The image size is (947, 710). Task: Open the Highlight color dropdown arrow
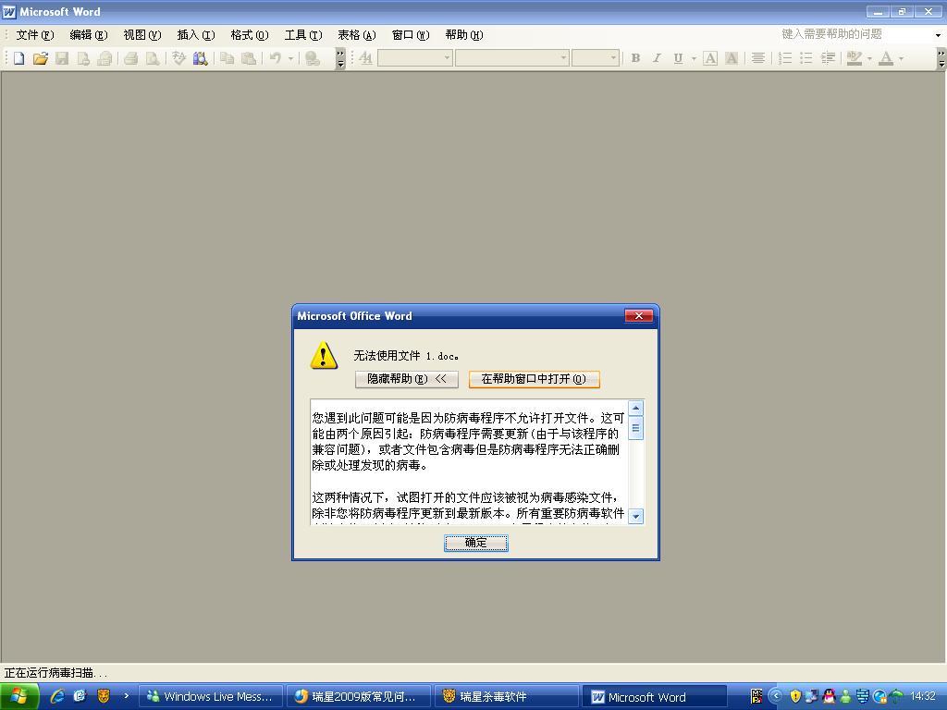click(x=869, y=58)
